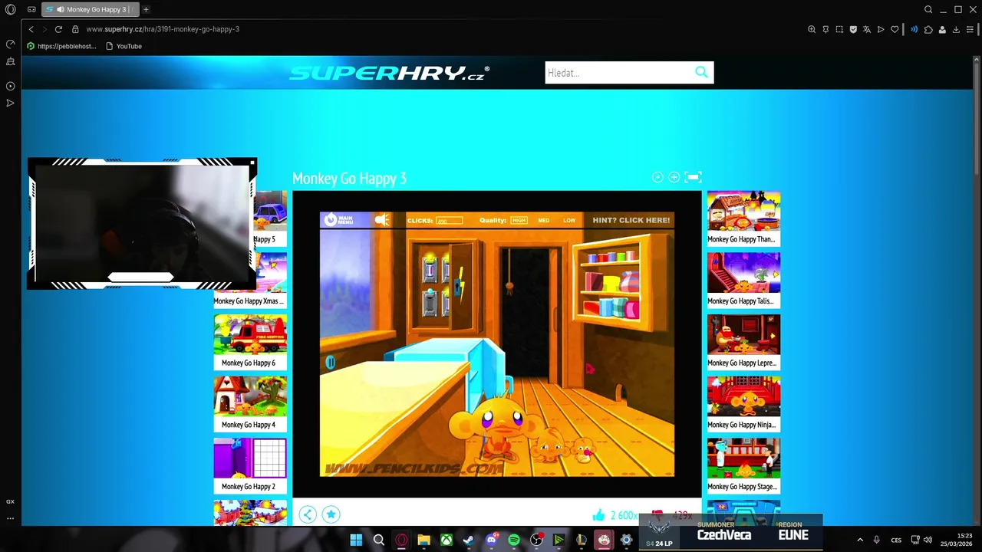Viewport: 982px width, 552px height.
Task: Open sidebar three-dot more menu
Action: 10,518
